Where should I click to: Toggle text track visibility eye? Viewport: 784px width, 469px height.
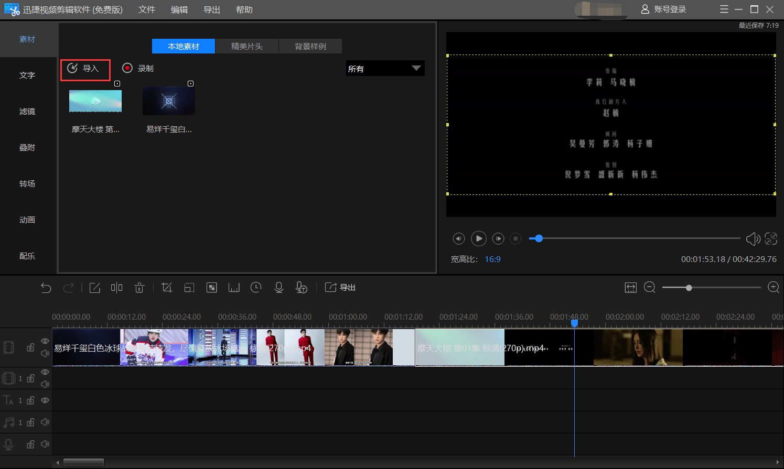45,400
